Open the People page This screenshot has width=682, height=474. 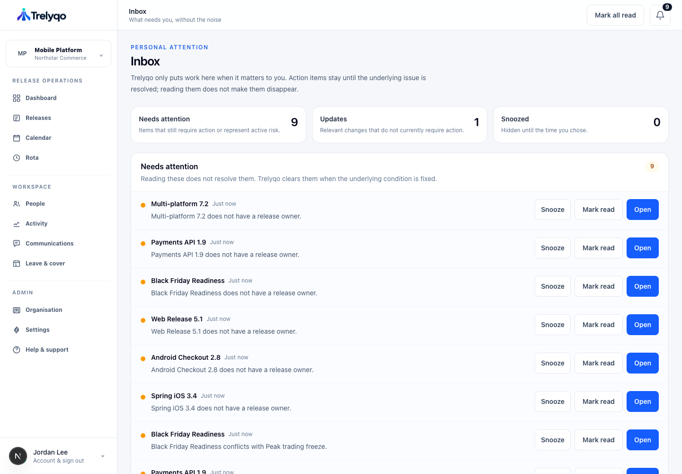pyautogui.click(x=58, y=204)
